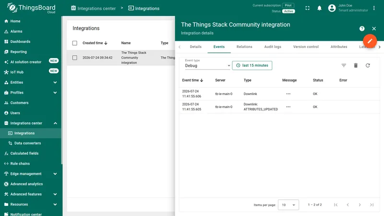Switch to Audit logs tab

tap(273, 47)
